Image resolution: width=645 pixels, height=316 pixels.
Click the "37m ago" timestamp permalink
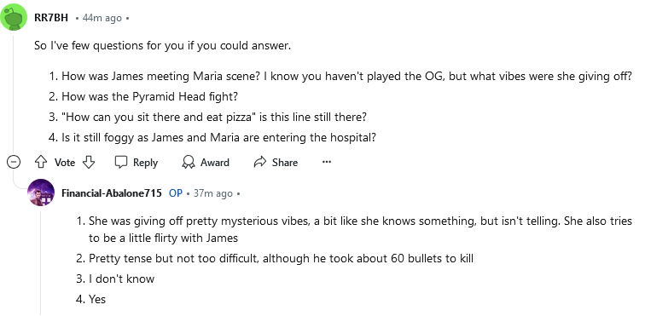pyautogui.click(x=213, y=193)
